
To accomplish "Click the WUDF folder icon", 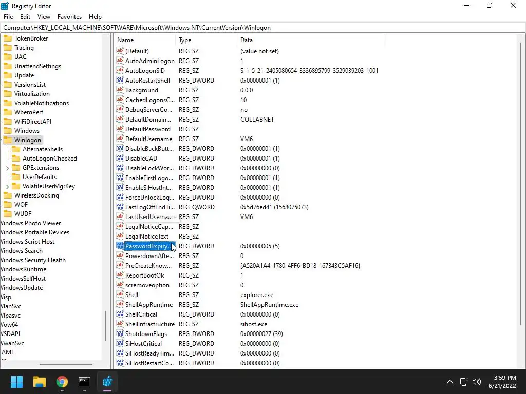I will coord(7,214).
